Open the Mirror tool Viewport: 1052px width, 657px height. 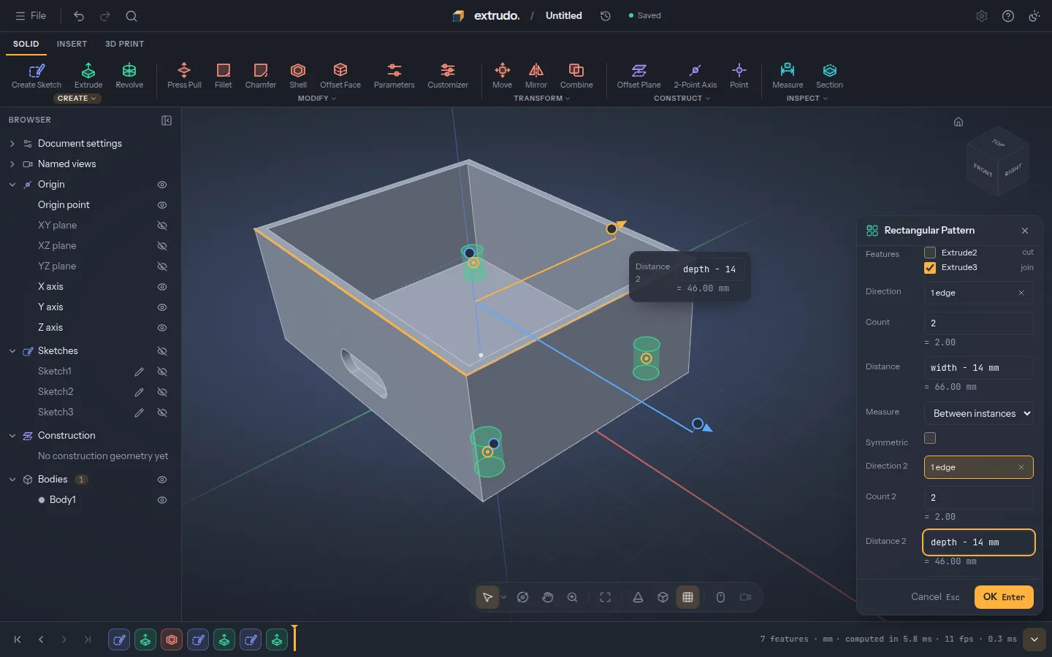[x=535, y=75]
